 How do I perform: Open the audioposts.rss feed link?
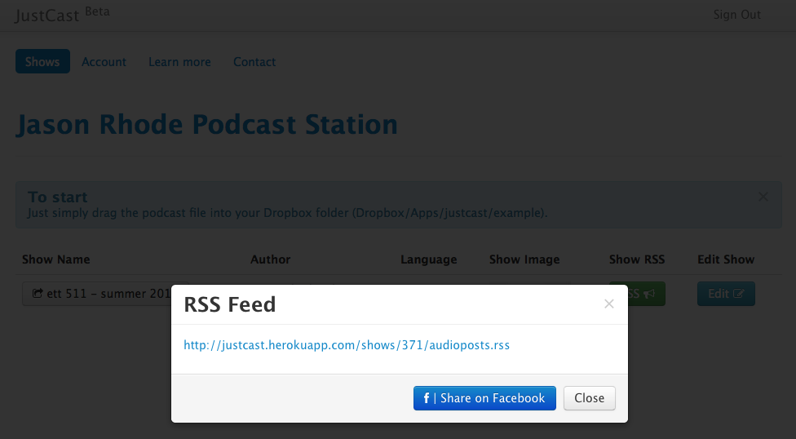coord(347,345)
